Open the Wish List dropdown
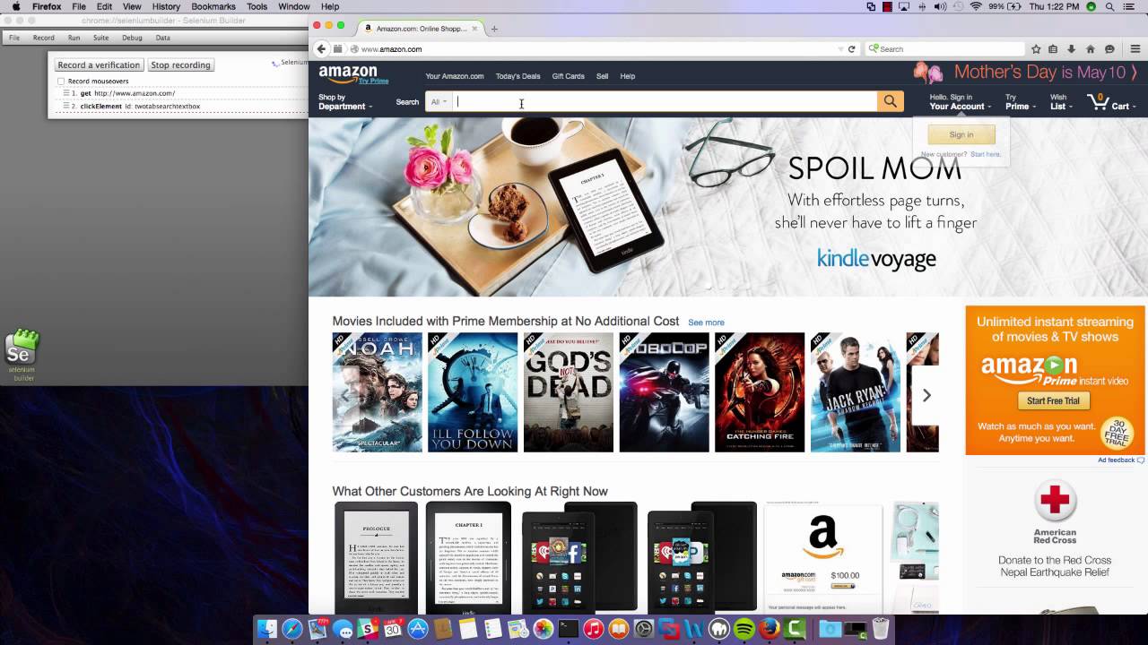The width and height of the screenshot is (1148, 645). pyautogui.click(x=1062, y=102)
